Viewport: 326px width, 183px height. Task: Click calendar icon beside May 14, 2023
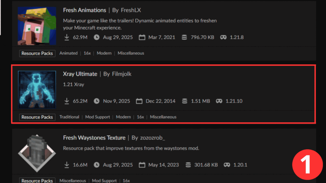(142, 165)
